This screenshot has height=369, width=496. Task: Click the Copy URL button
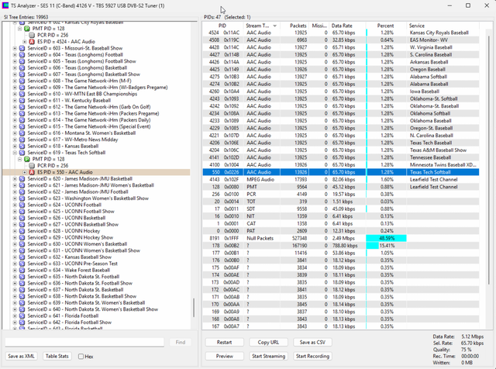(268, 343)
